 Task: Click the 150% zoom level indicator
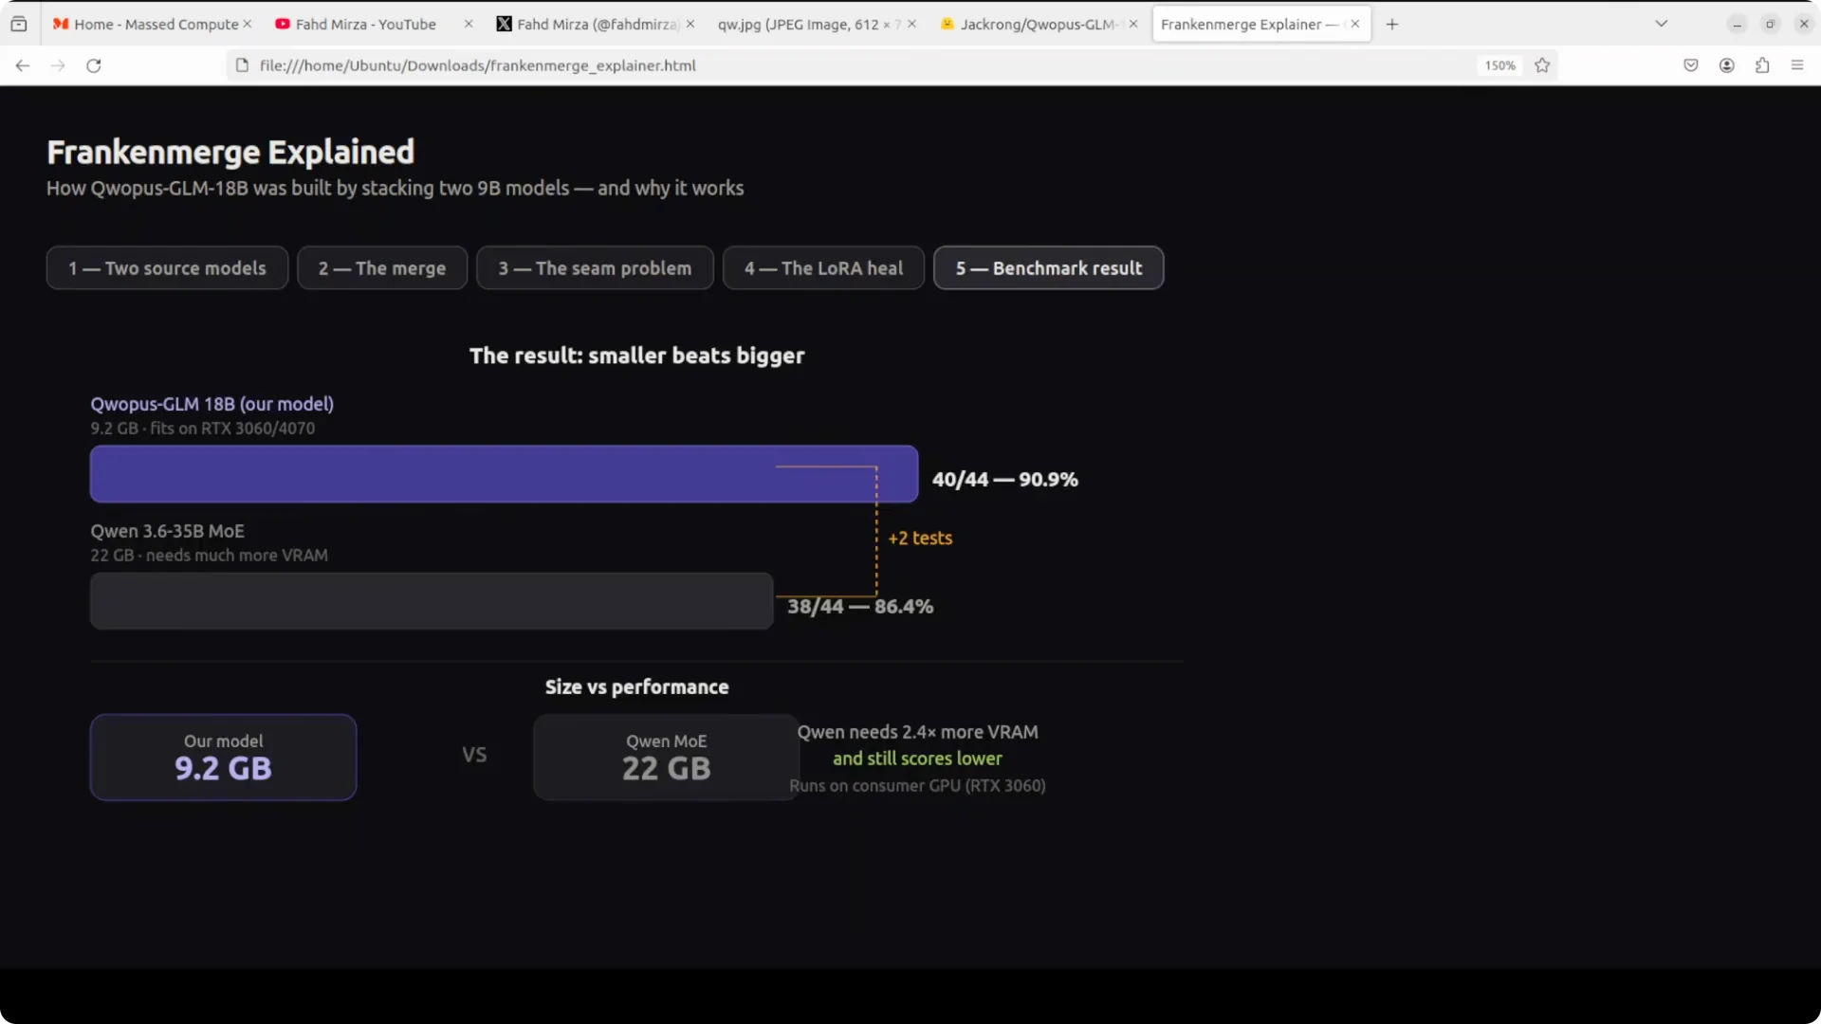click(1500, 65)
